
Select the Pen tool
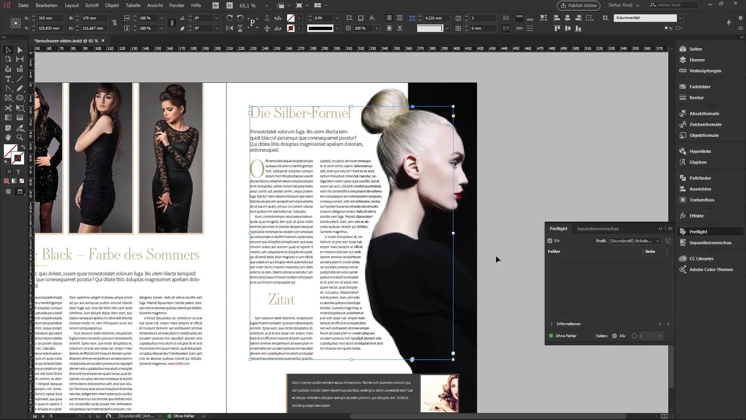[x=8, y=89]
